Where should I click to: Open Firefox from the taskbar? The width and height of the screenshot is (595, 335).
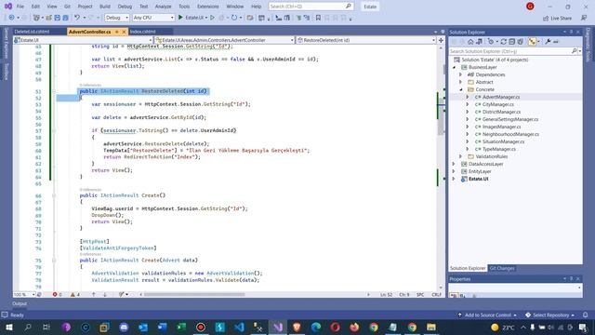coord(354,327)
